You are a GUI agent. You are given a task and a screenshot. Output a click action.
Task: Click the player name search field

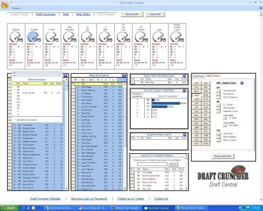tap(152, 164)
